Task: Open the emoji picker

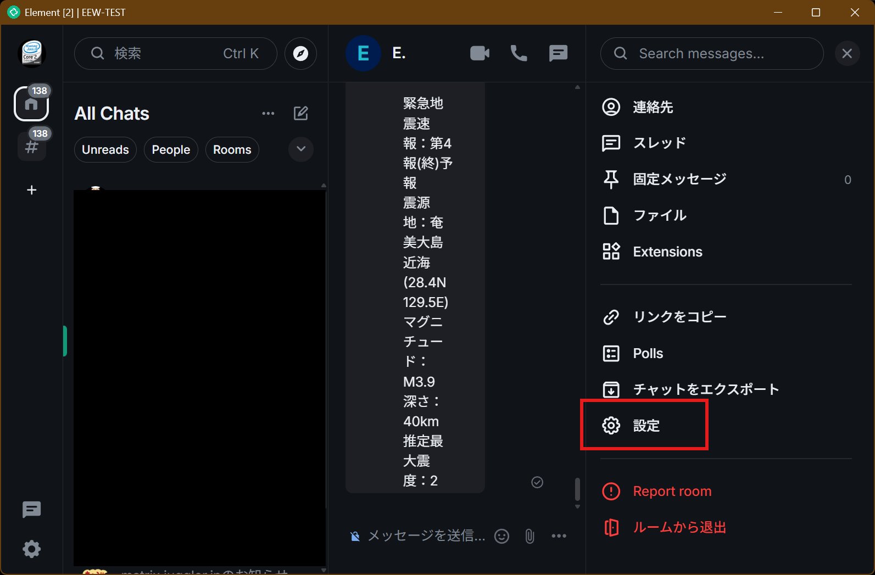Action: pos(501,536)
